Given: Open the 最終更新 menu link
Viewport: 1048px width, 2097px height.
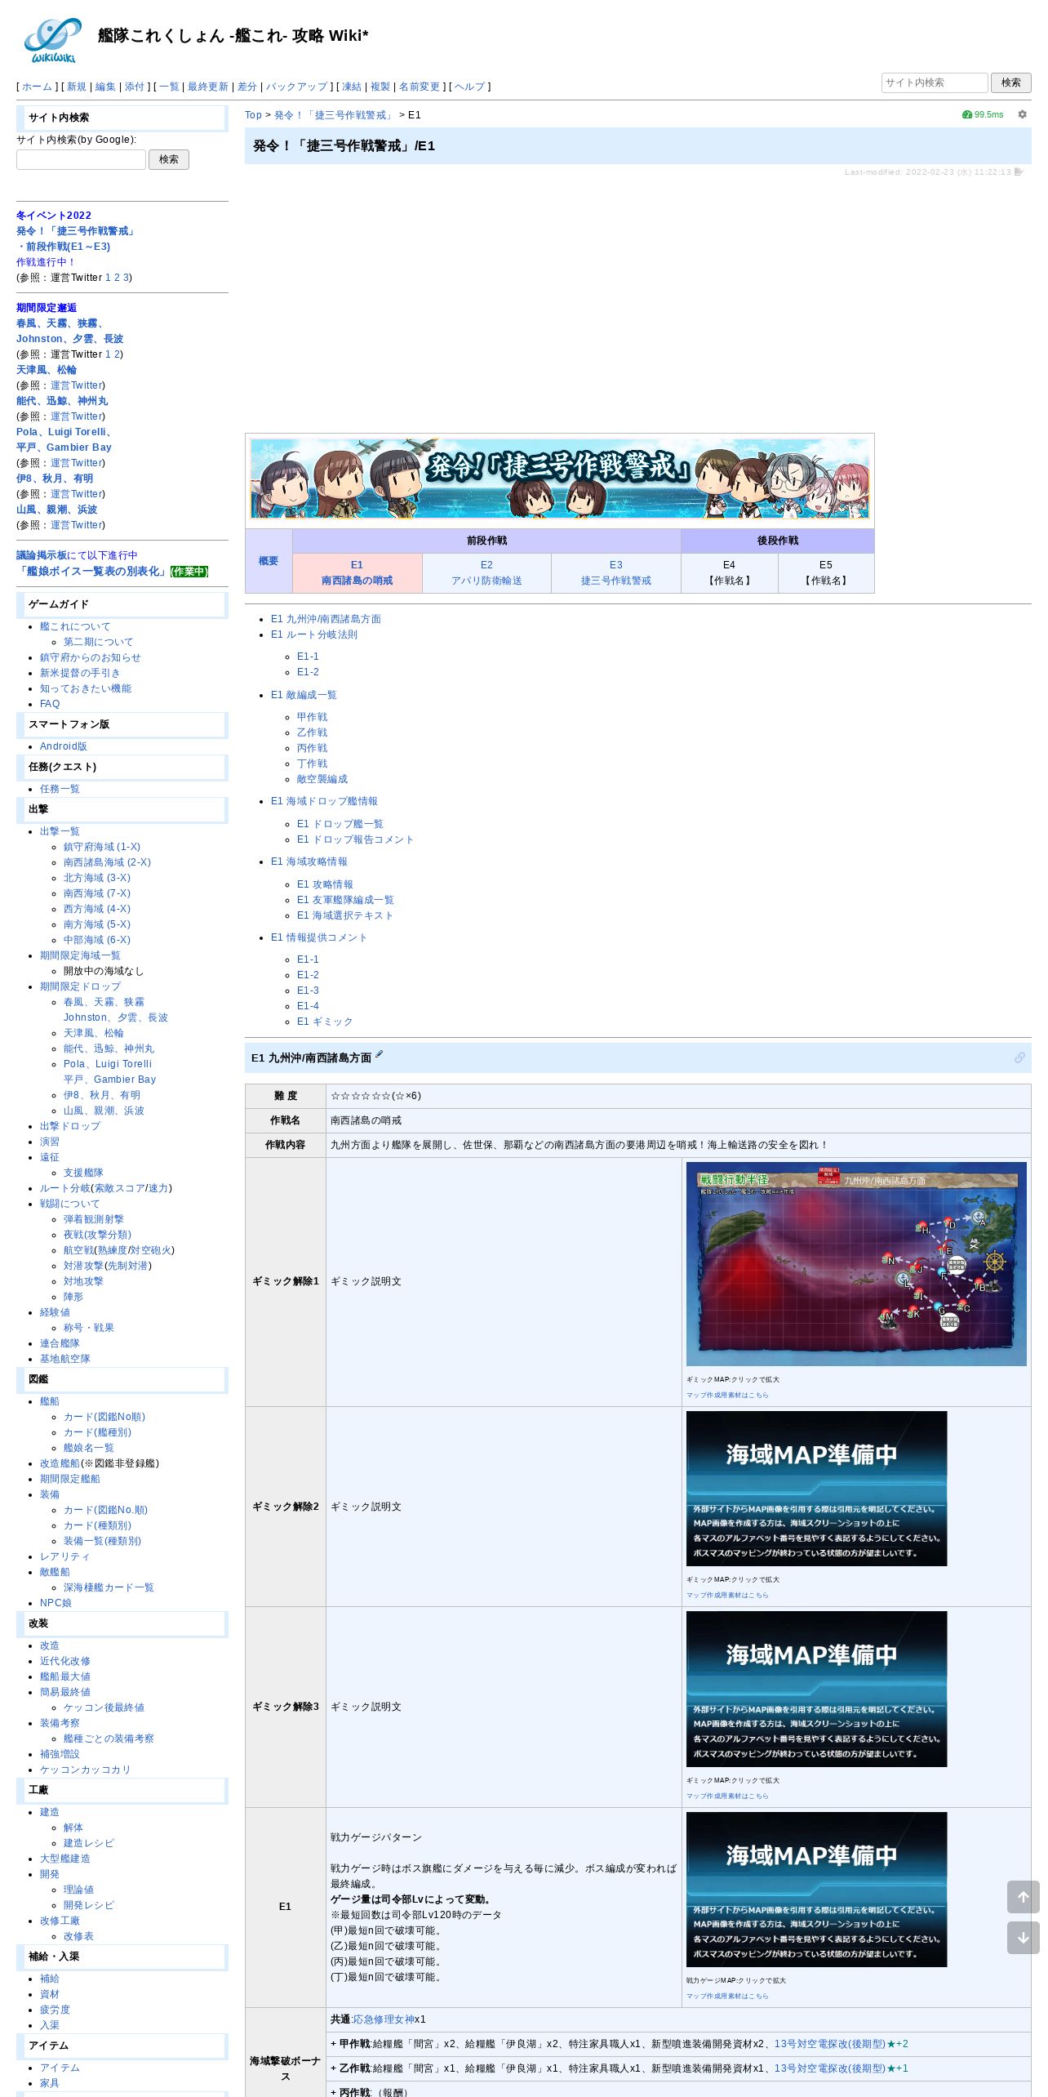Looking at the screenshot, I should [208, 87].
